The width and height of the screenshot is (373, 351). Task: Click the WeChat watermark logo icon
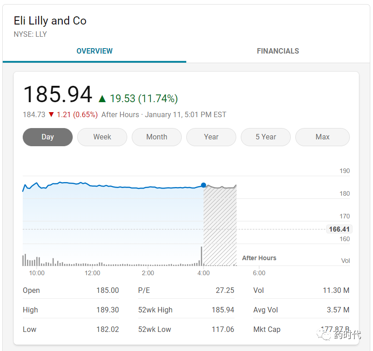pos(324,335)
